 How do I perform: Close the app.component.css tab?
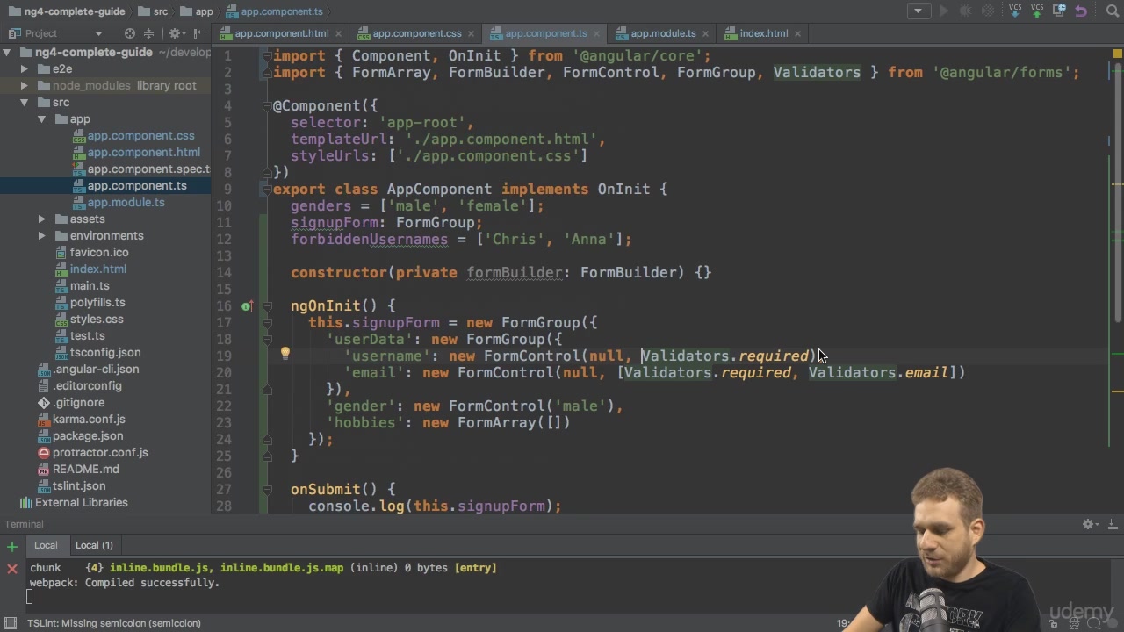coord(472,33)
